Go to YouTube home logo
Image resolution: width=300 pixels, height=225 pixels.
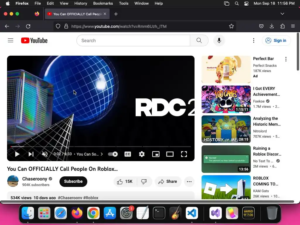(x=34, y=40)
